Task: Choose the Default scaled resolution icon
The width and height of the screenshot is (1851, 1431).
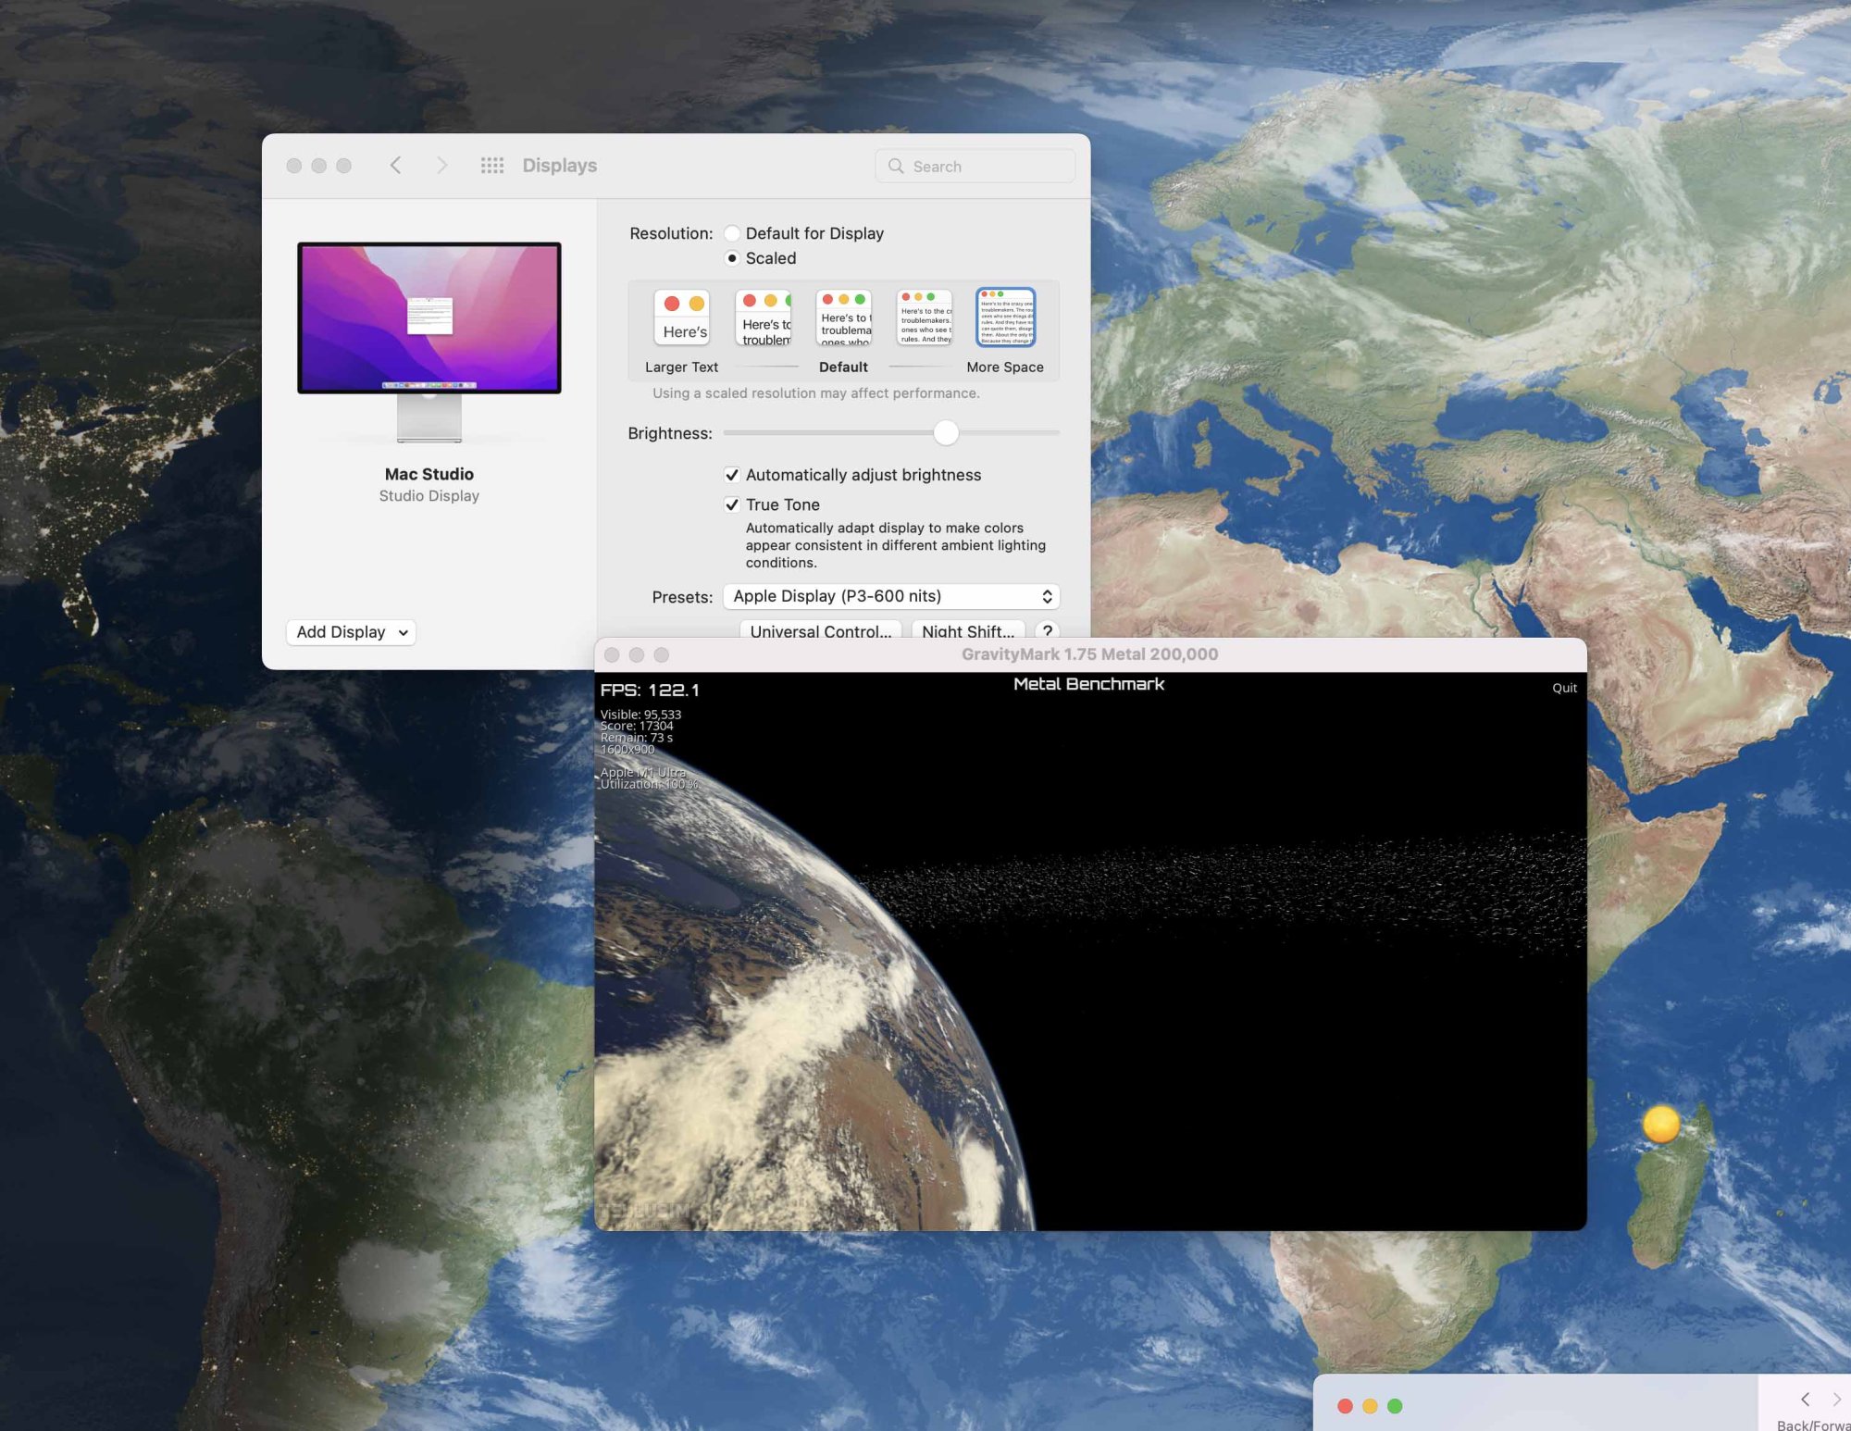Action: pos(844,318)
